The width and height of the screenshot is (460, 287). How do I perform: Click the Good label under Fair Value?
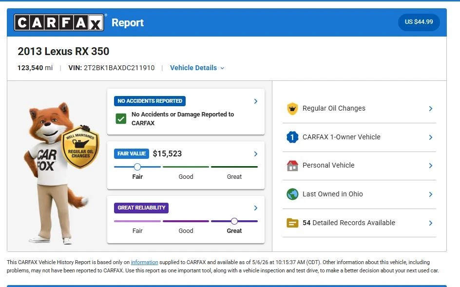186,177
